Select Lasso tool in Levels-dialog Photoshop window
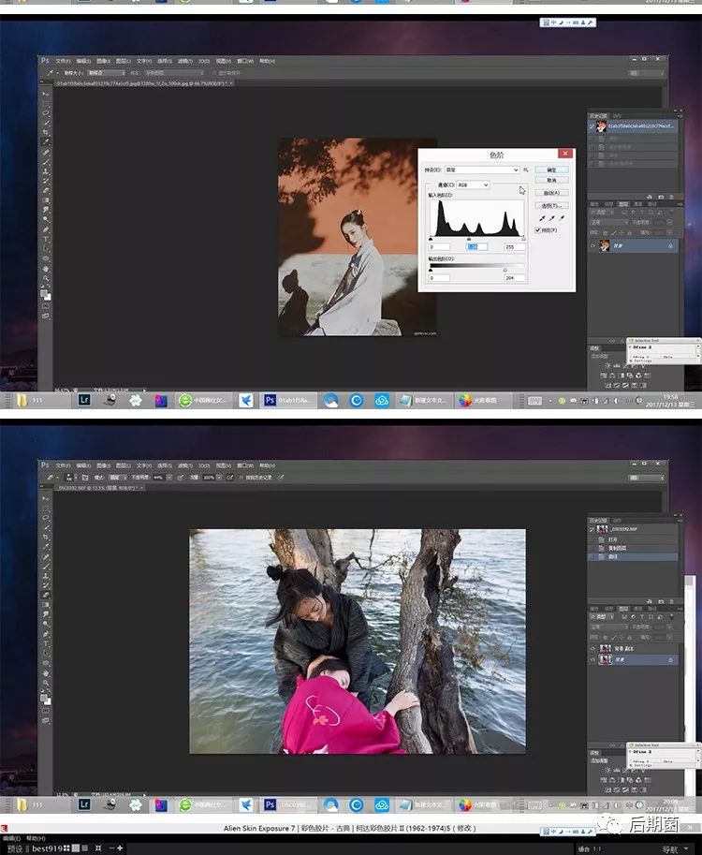 (x=46, y=112)
